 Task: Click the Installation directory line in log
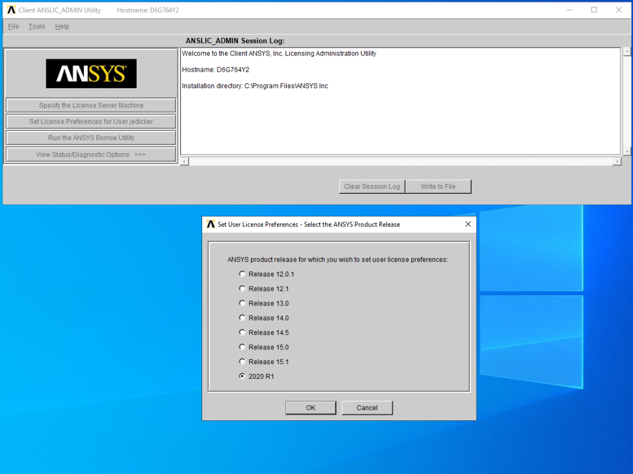click(x=255, y=86)
